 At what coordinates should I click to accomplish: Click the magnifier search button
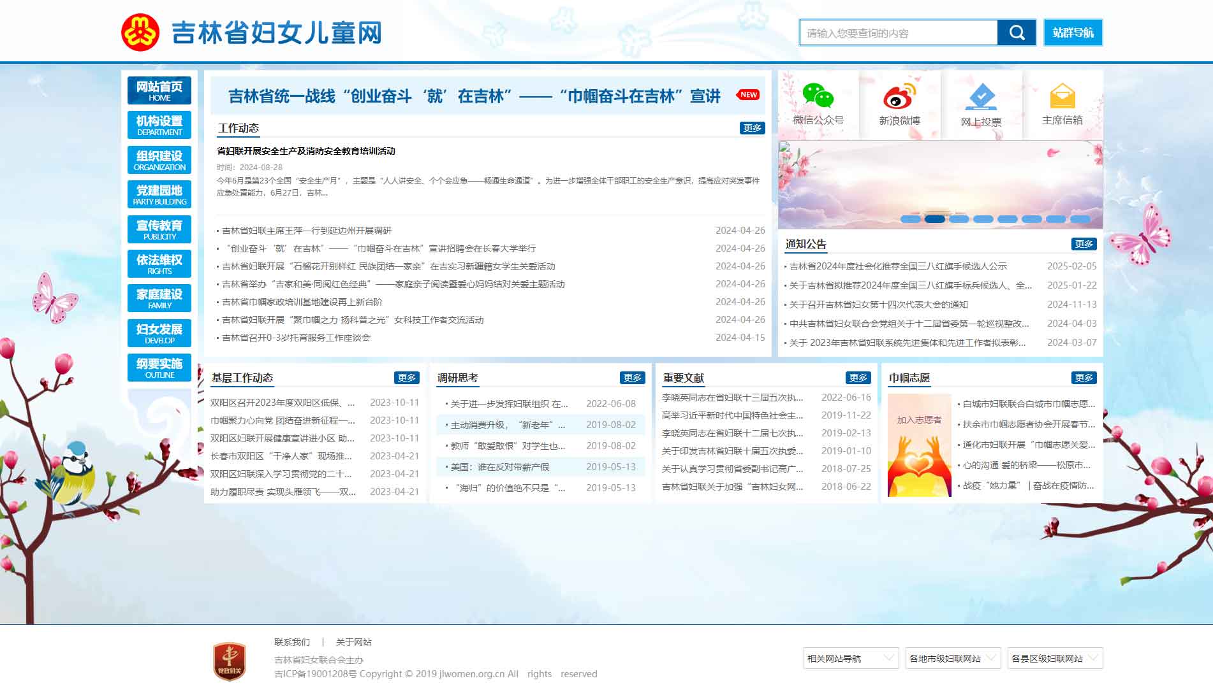1017,32
